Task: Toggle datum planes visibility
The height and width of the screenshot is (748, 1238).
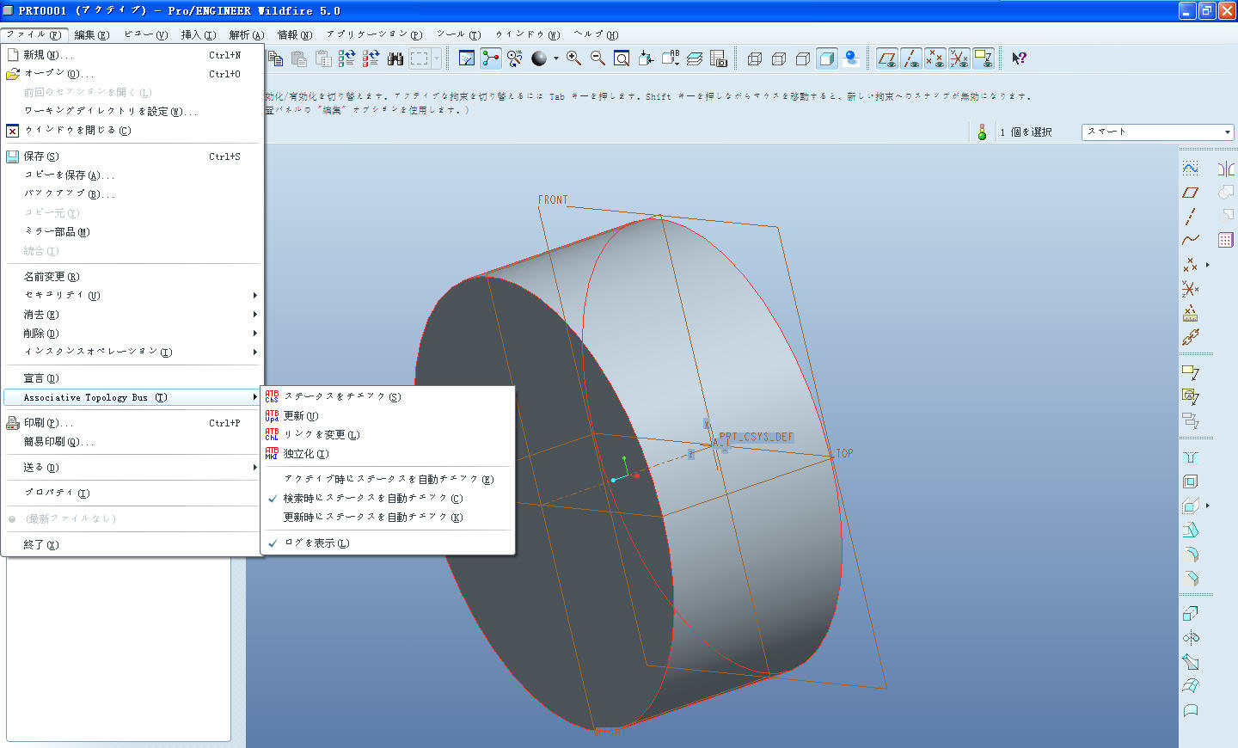Action: [x=887, y=58]
